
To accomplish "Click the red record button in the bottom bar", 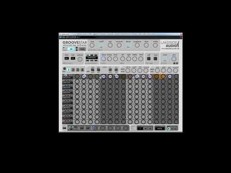I will tap(175, 129).
